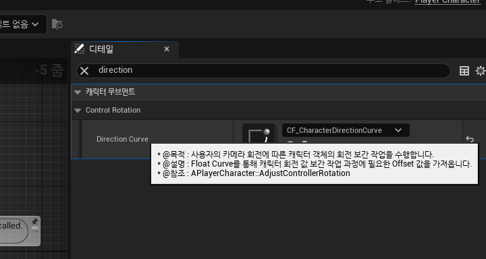Open the CF_CharacterDirectionCurve asset dropdown
This screenshot has width=486, height=259.
pyautogui.click(x=346, y=130)
